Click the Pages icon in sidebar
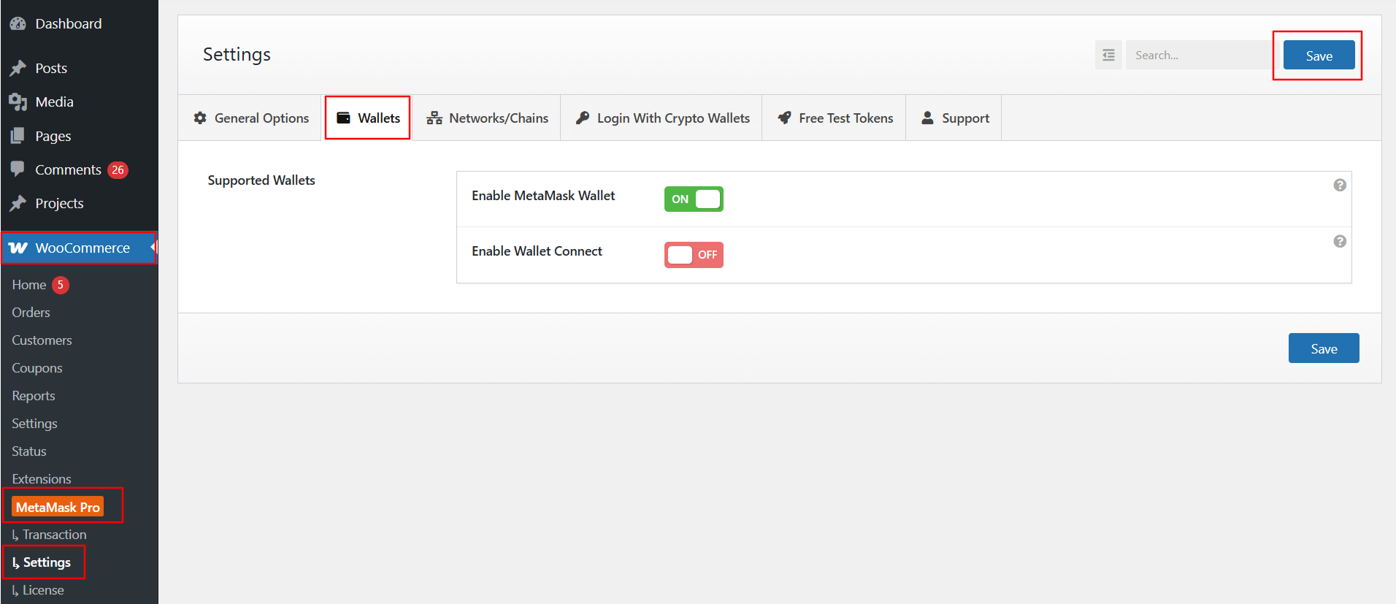Image resolution: width=1396 pixels, height=604 pixels. click(x=18, y=136)
